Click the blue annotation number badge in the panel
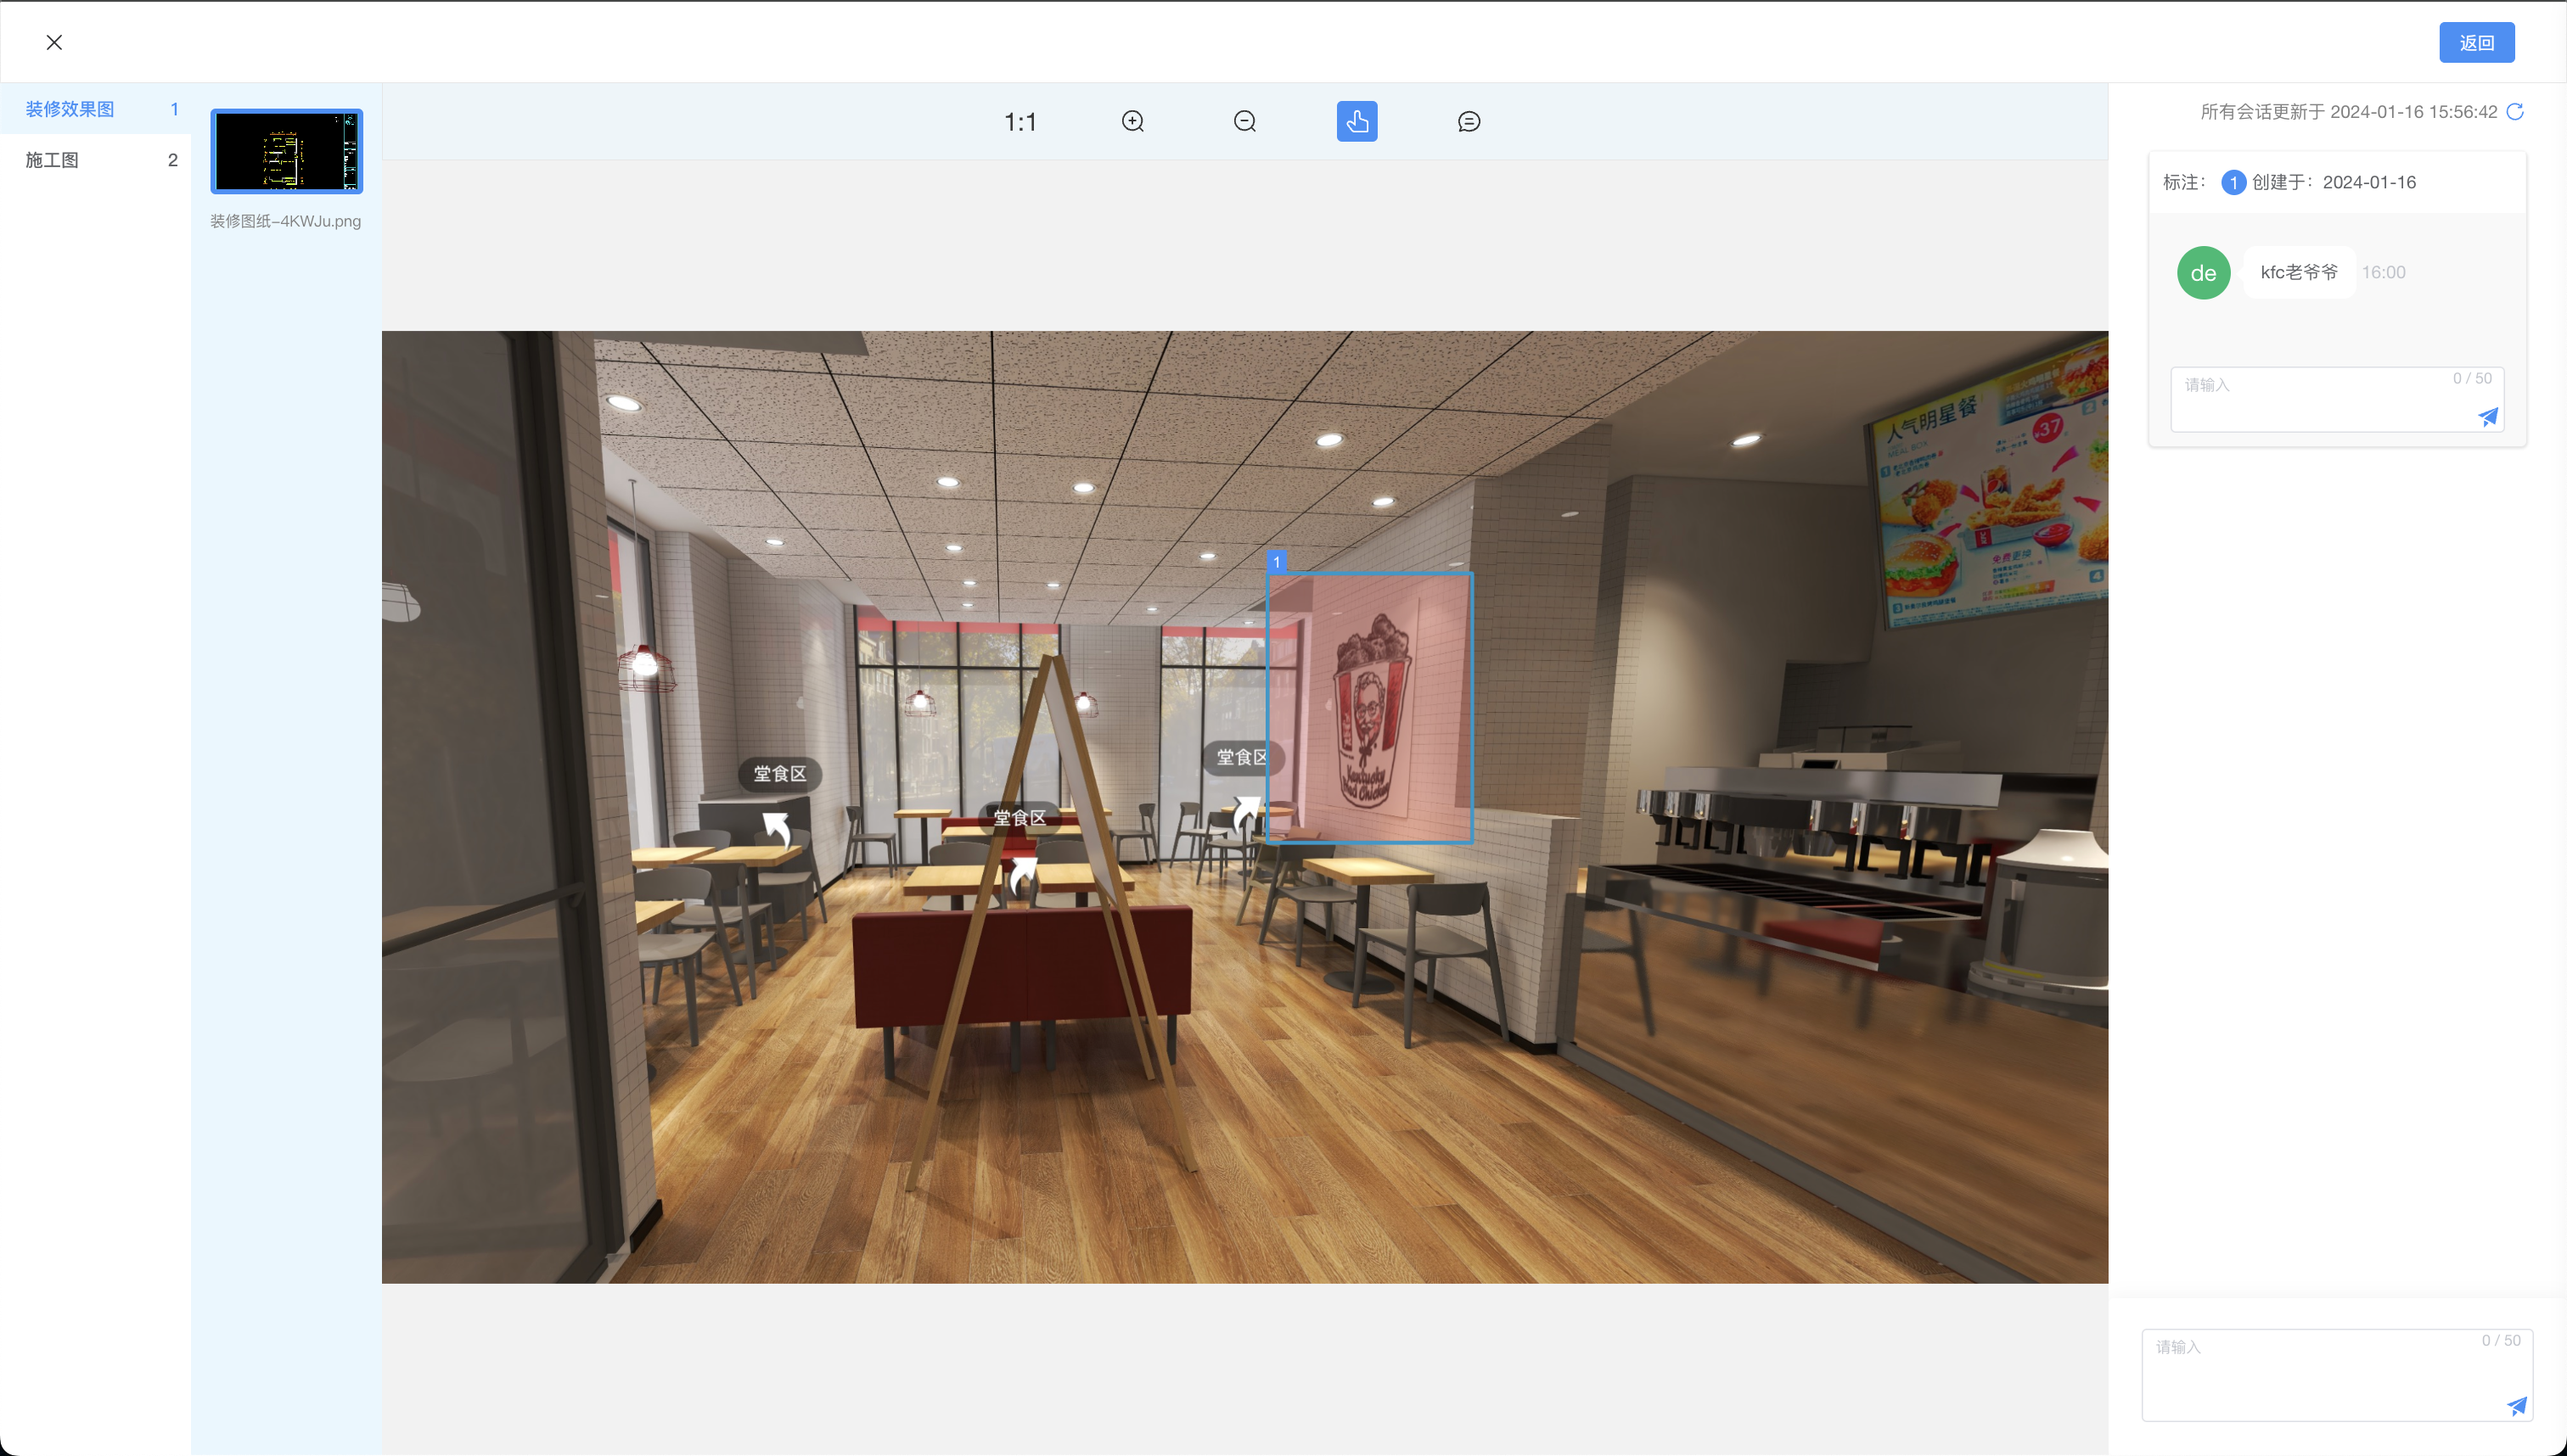The width and height of the screenshot is (2567, 1456). coord(2233,183)
